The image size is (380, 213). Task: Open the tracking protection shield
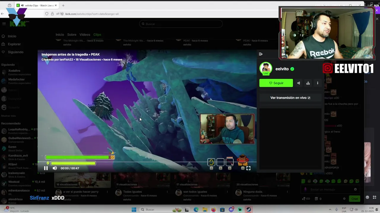[47, 14]
